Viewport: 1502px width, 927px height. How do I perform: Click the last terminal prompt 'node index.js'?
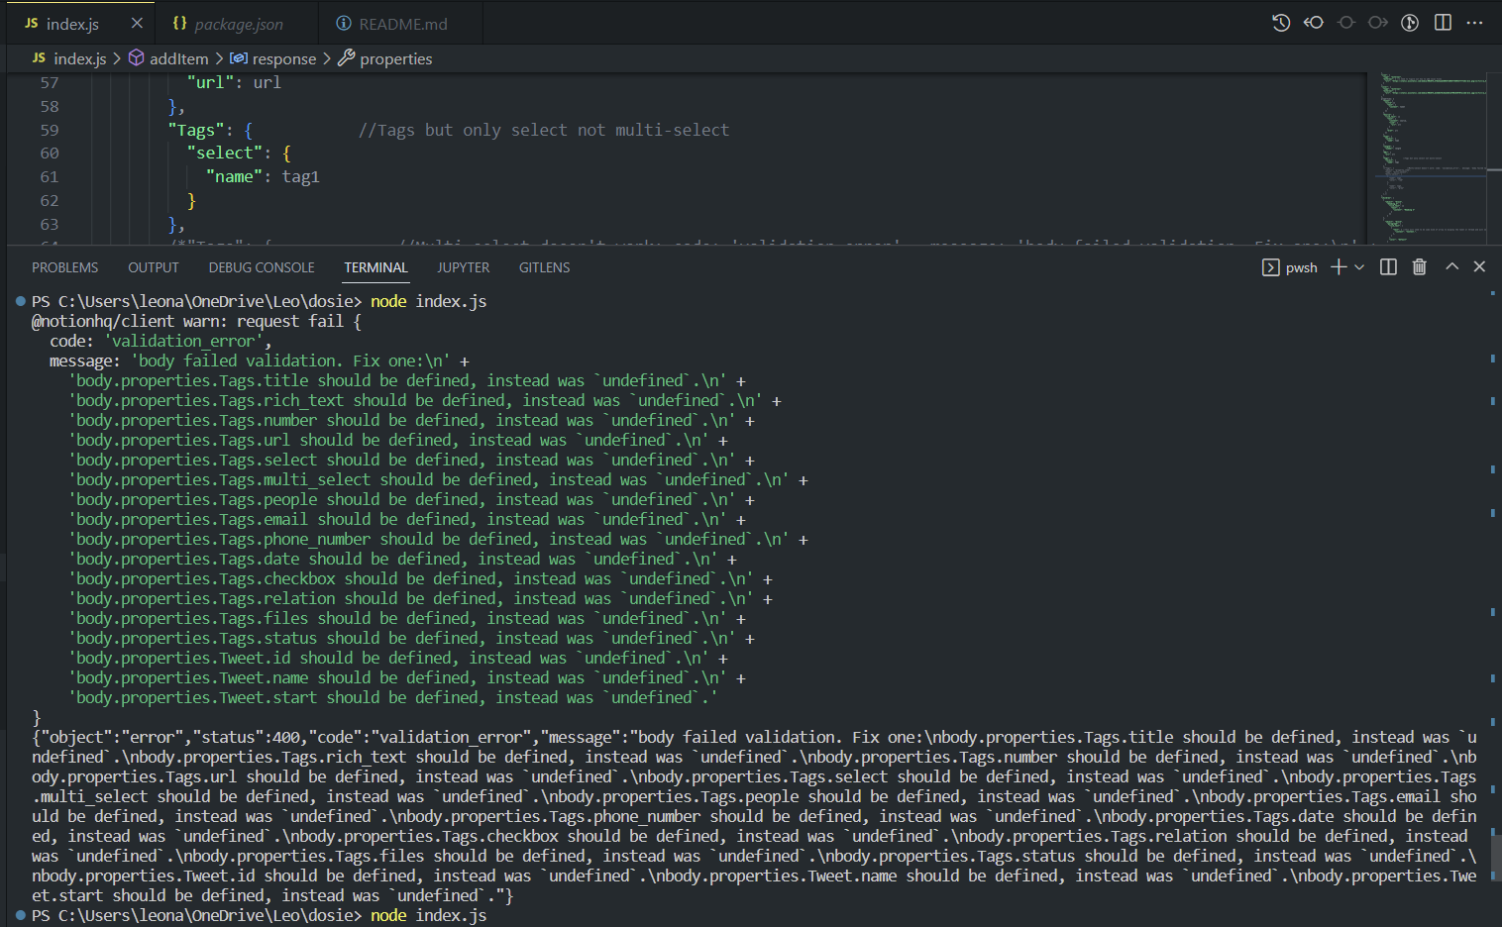pos(428,915)
